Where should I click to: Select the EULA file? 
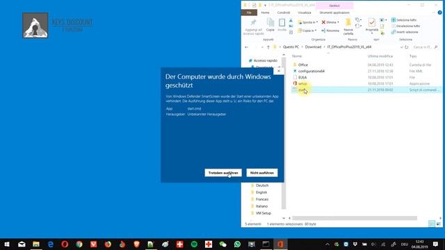(302, 77)
